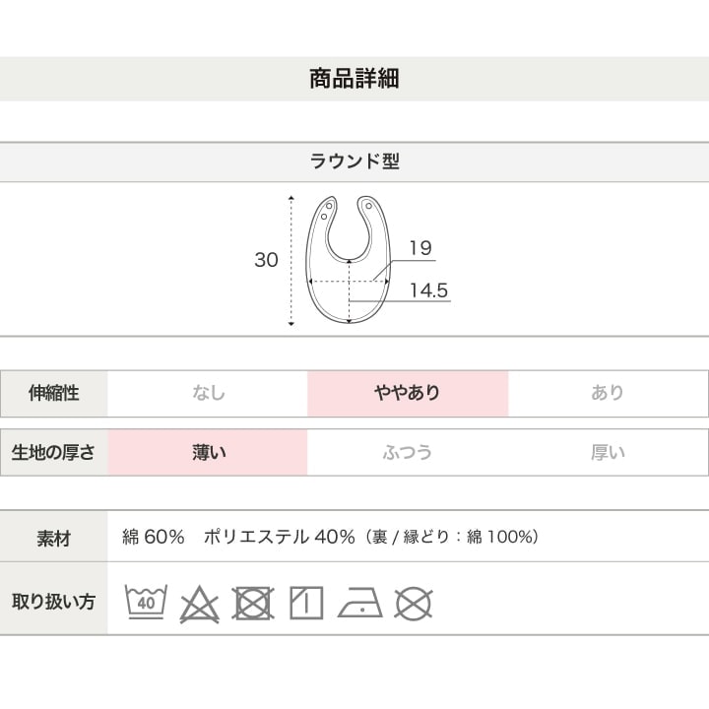Select the ふつう thickness option
The height and width of the screenshot is (709, 709).
[x=408, y=452]
